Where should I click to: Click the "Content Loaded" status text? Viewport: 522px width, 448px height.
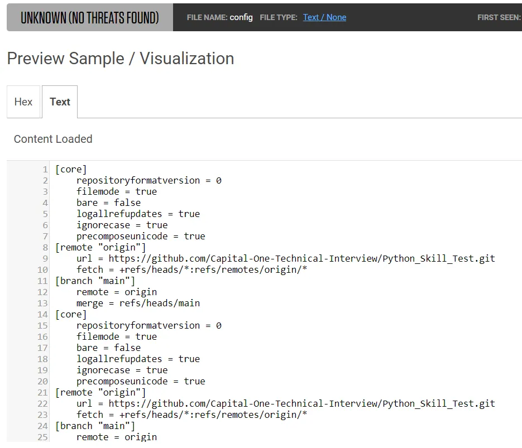[52, 139]
